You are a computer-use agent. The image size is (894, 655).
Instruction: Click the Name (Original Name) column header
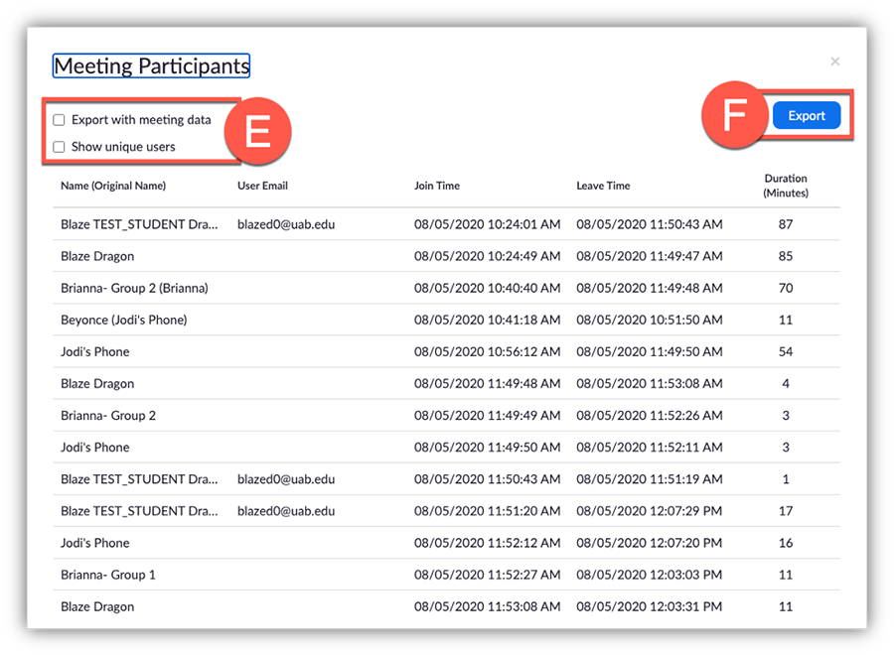(x=113, y=186)
